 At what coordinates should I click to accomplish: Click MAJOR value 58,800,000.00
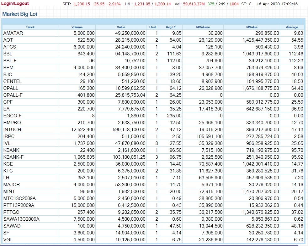coord(130,185)
